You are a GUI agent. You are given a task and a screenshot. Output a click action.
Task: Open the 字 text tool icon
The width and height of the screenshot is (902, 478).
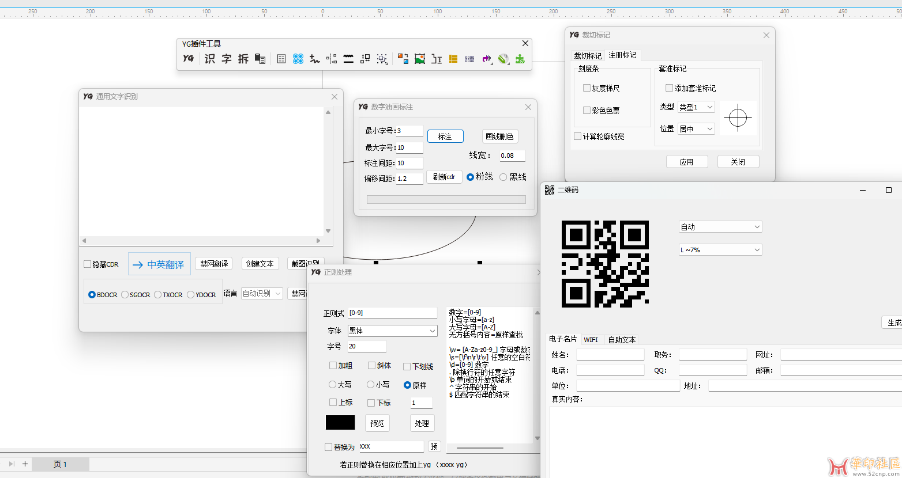coord(227,59)
